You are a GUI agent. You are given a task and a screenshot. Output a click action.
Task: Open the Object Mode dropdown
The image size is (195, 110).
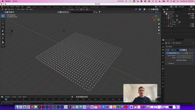(x=10, y=9)
